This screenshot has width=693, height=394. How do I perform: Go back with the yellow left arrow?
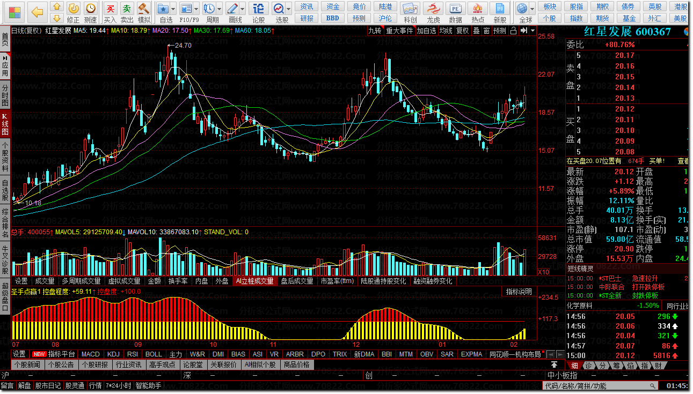(37, 11)
